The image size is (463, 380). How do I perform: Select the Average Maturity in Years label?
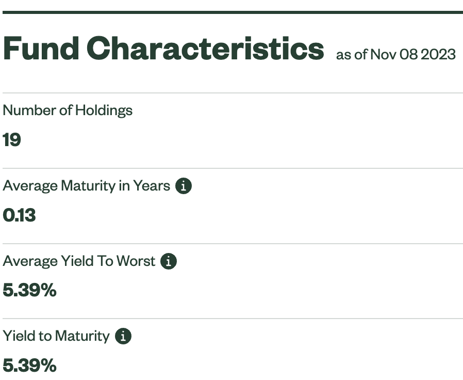click(86, 186)
